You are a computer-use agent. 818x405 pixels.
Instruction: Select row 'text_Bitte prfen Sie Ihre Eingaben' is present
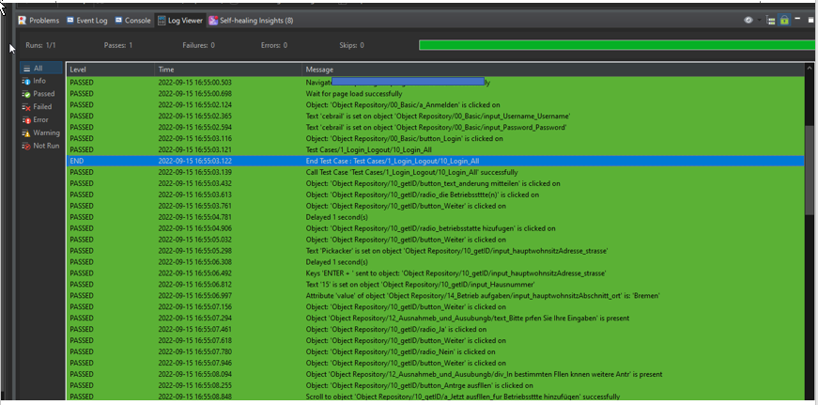pyautogui.click(x=436, y=319)
